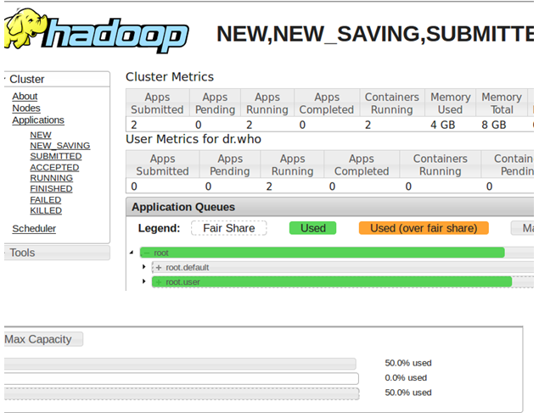539x418 pixels.
Task: Show FAILED applications
Action: (x=45, y=199)
